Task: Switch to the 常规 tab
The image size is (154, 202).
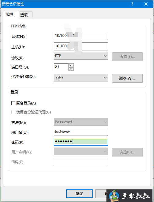Action: pyautogui.click(x=11, y=14)
